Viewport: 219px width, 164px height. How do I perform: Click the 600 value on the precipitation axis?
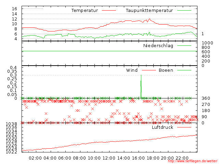coord(206,52)
